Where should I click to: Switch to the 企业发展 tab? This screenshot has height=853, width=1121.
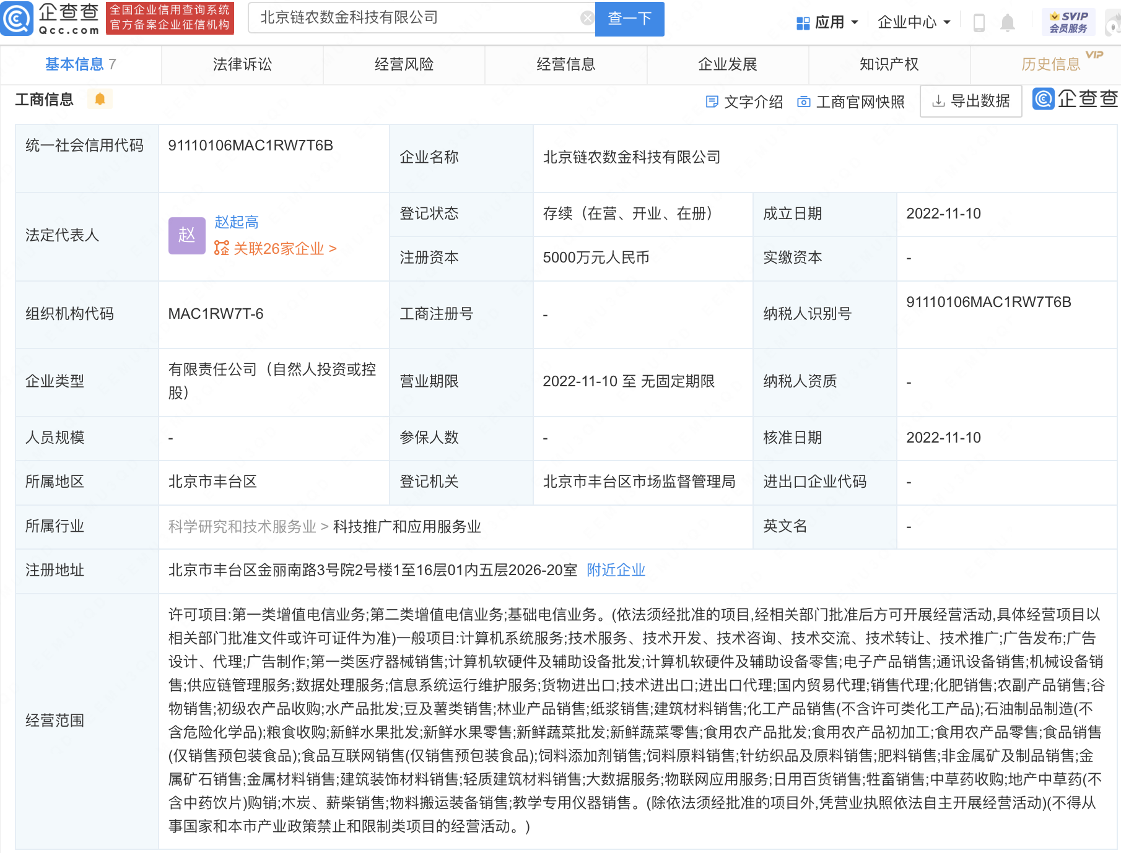728,64
